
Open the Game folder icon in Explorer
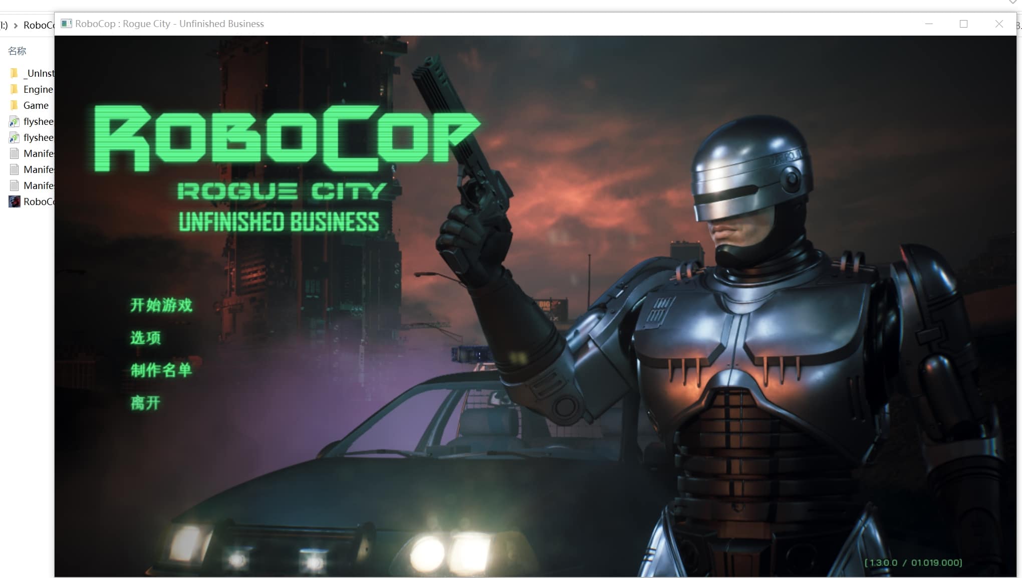pyautogui.click(x=14, y=105)
